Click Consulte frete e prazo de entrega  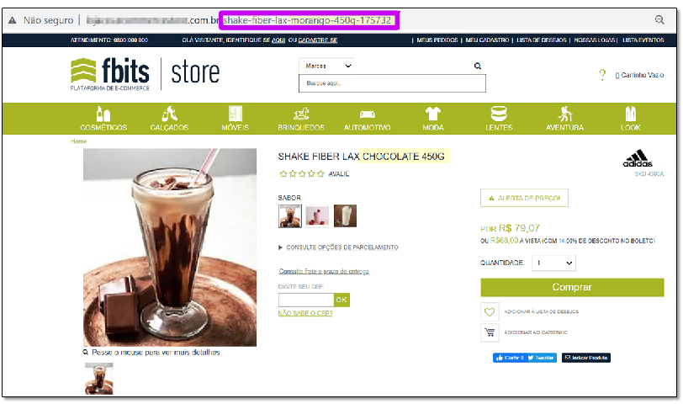(x=324, y=271)
